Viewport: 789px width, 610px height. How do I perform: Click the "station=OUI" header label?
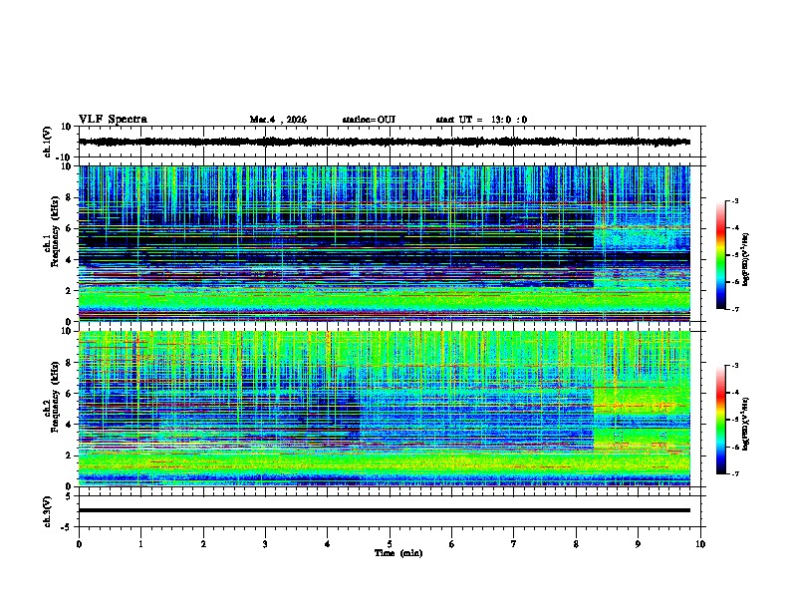(369, 120)
